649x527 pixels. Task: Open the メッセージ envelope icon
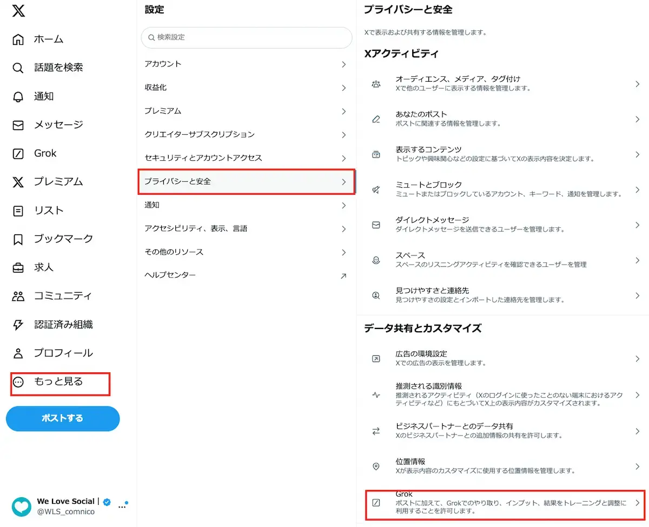pyautogui.click(x=18, y=125)
